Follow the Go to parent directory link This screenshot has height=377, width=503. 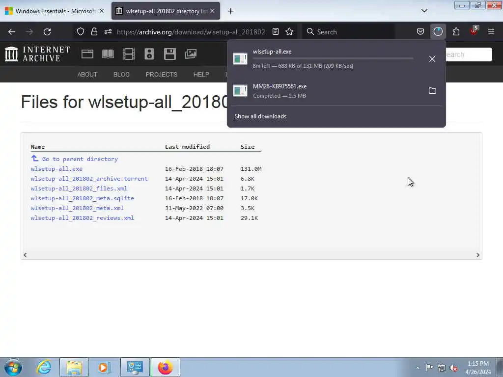(80, 159)
